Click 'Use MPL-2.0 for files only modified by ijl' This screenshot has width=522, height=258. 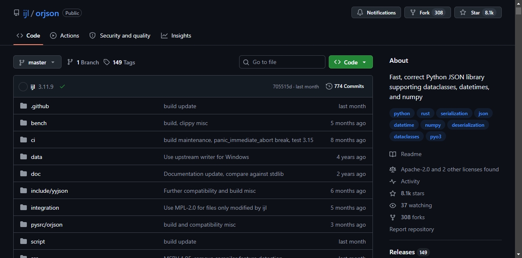215,208
